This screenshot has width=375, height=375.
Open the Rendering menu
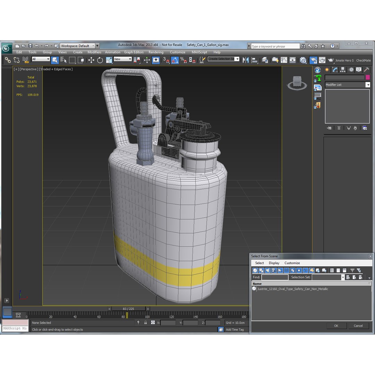[156, 52]
